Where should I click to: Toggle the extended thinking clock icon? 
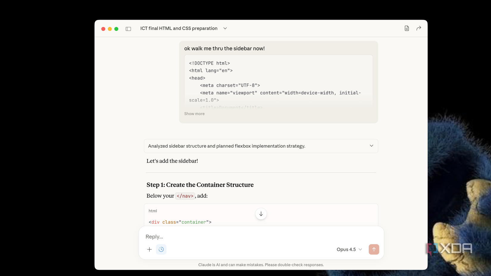point(161,250)
